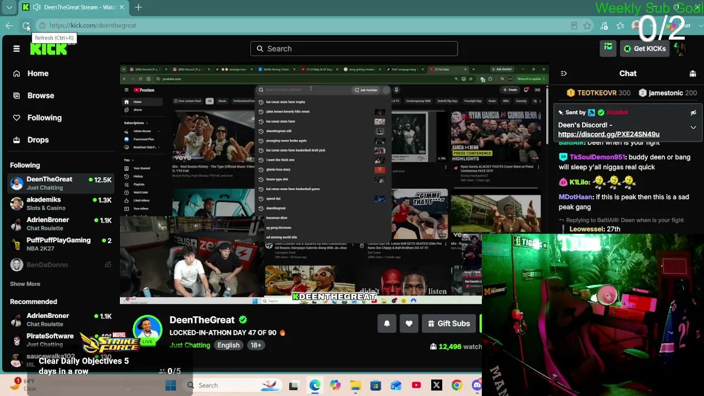
Task: Open TEOTKEOVR top gifter leaderboard entry
Action: 598,94
